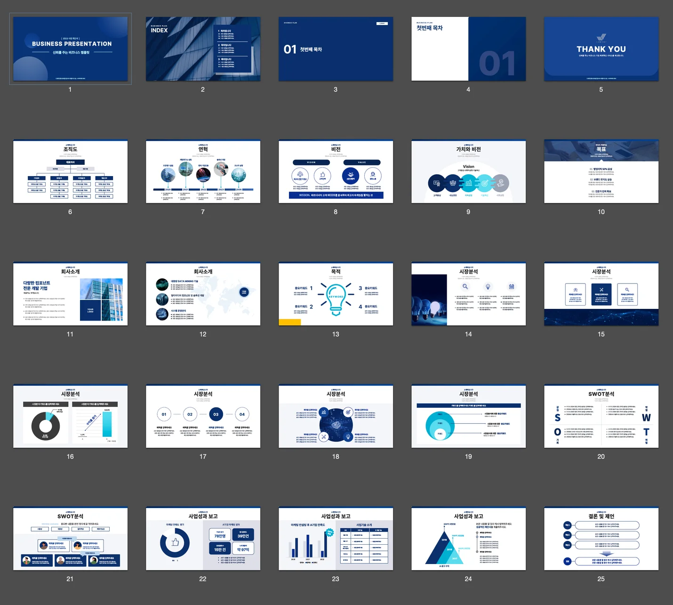Click the 목적 slide with lightbulb keyword
673x605 pixels.
[336, 294]
